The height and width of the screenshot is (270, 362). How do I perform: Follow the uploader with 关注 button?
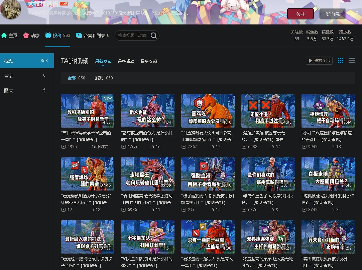click(300, 14)
